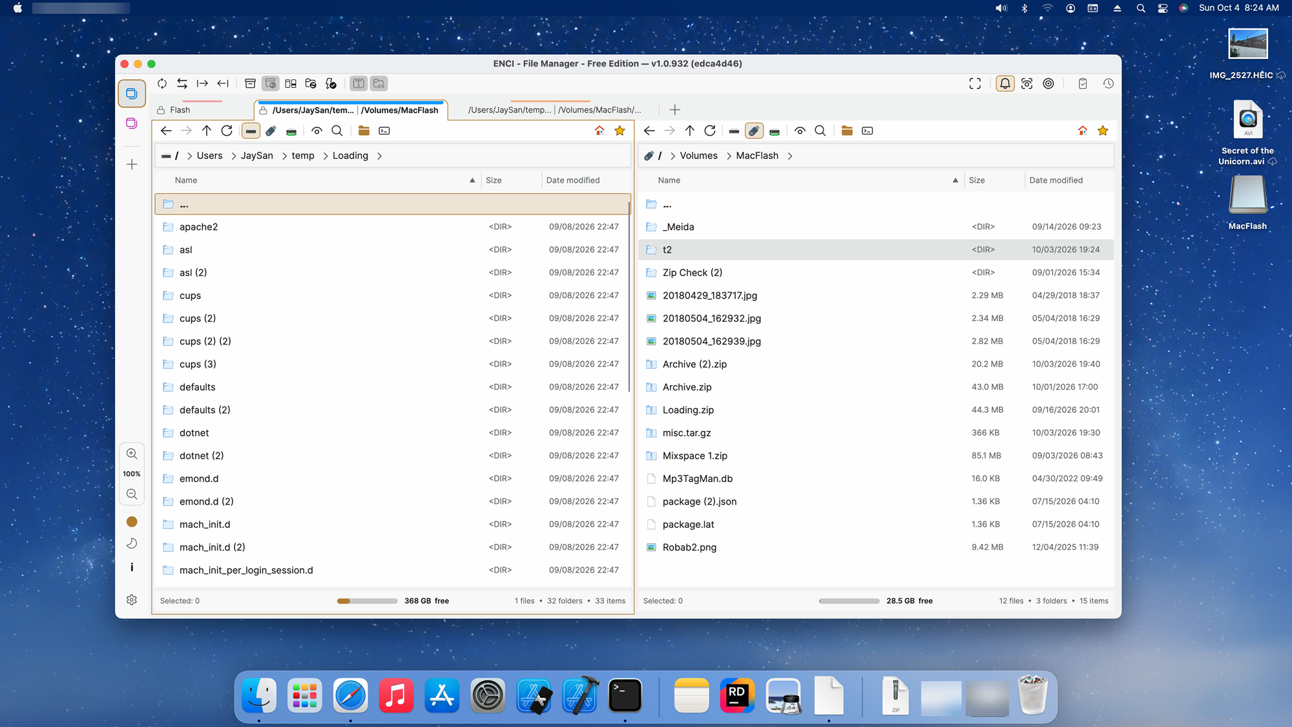Viewport: 1292px width, 727px height.
Task: Open the Apple menu
Action: tap(17, 8)
